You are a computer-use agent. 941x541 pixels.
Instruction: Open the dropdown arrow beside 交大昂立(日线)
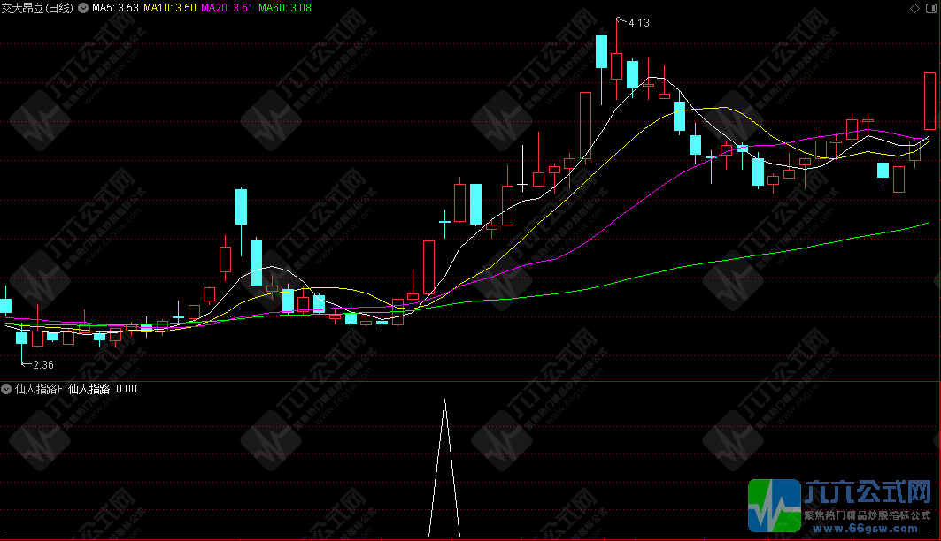(83, 8)
